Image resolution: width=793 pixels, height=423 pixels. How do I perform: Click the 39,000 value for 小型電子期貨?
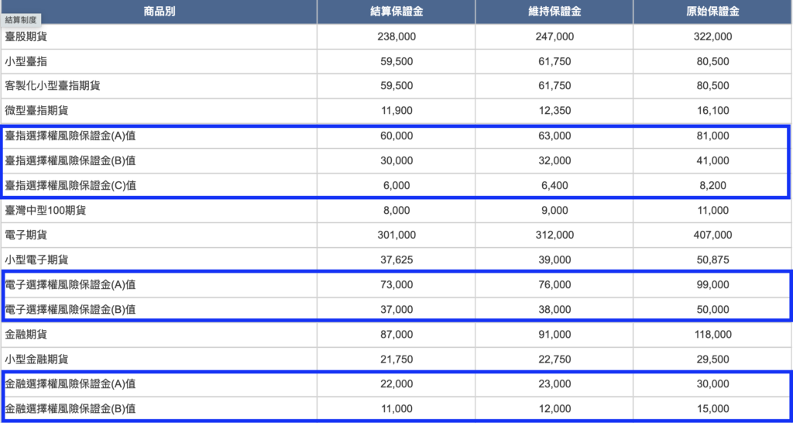point(554,260)
